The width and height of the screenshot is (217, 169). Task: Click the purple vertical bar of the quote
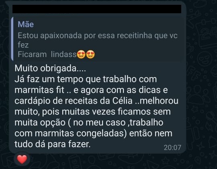pos(12,39)
